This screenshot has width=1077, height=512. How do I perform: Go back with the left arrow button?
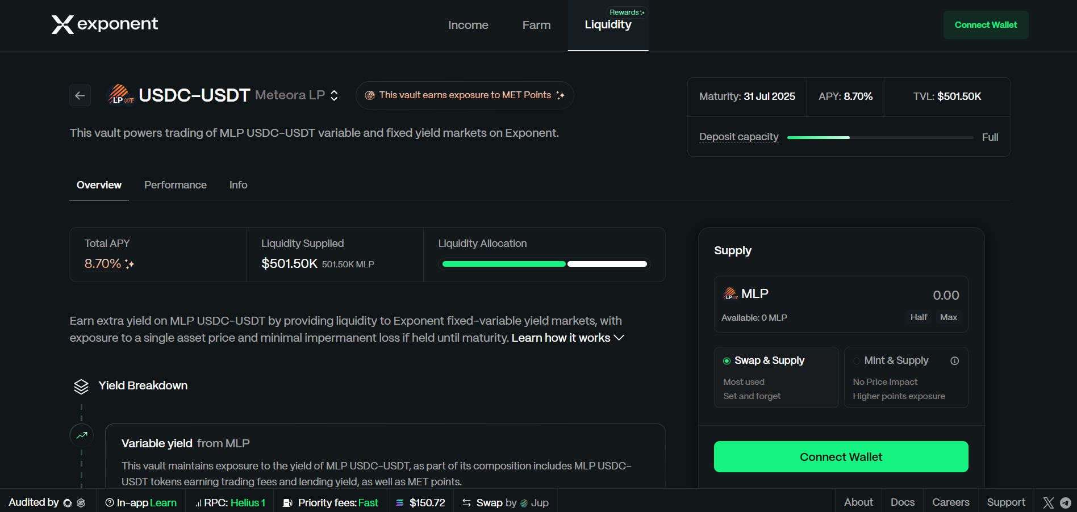click(80, 95)
